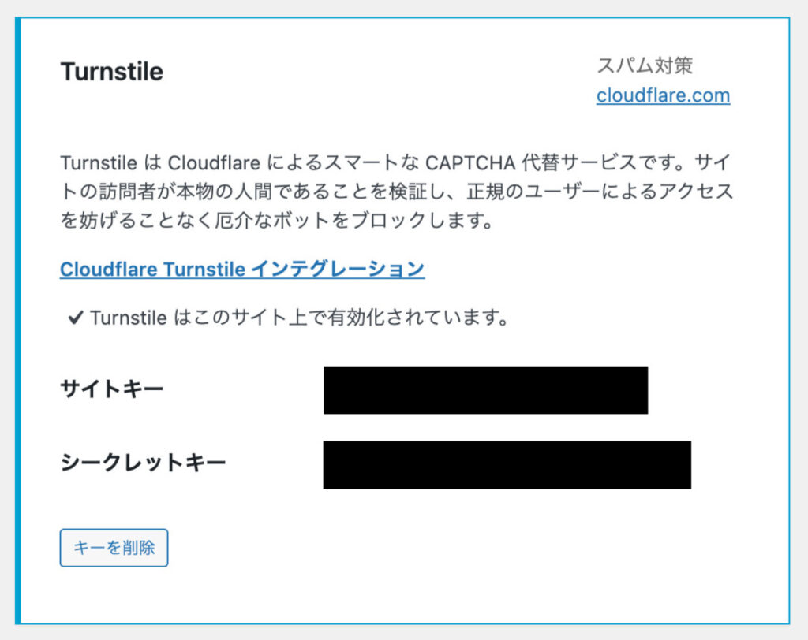Click the シークレットキー field label
Image resolution: width=808 pixels, height=640 pixels.
143,462
